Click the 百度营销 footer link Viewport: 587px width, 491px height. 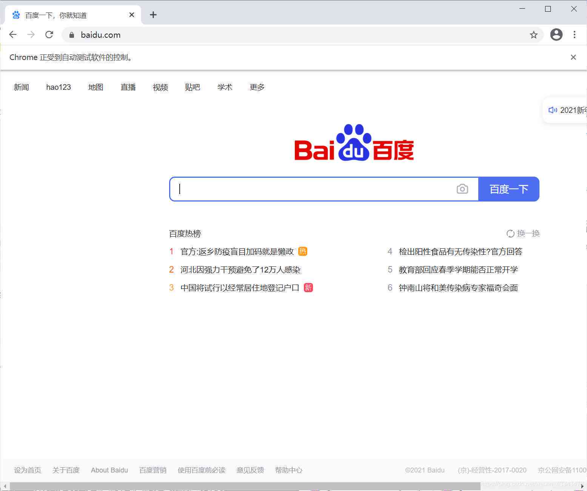point(153,470)
